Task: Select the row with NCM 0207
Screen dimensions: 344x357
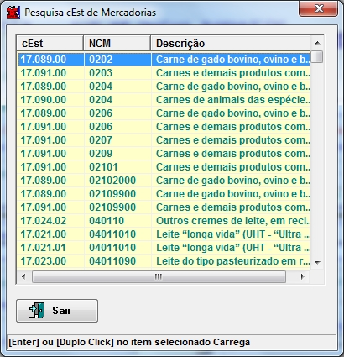Action: (164, 140)
